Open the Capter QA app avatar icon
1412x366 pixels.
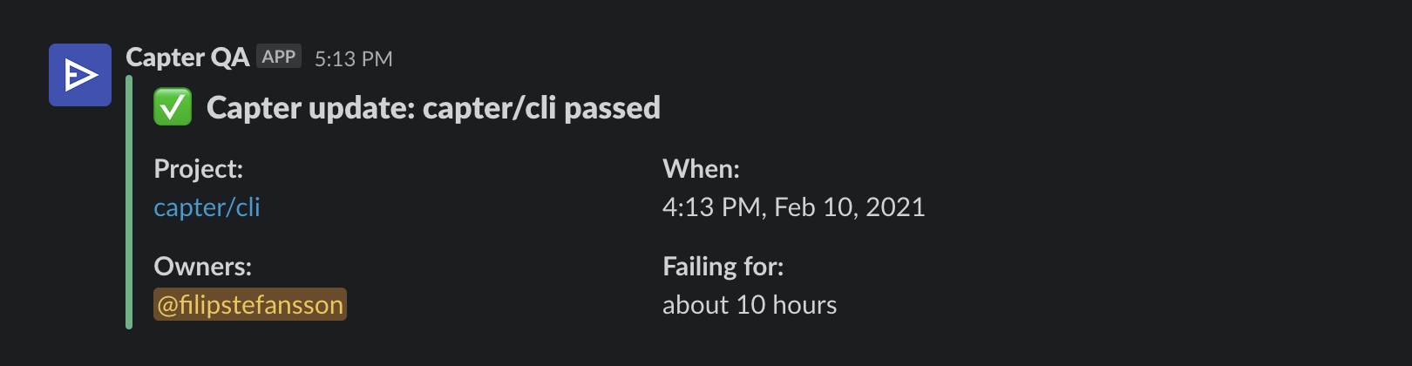point(80,75)
